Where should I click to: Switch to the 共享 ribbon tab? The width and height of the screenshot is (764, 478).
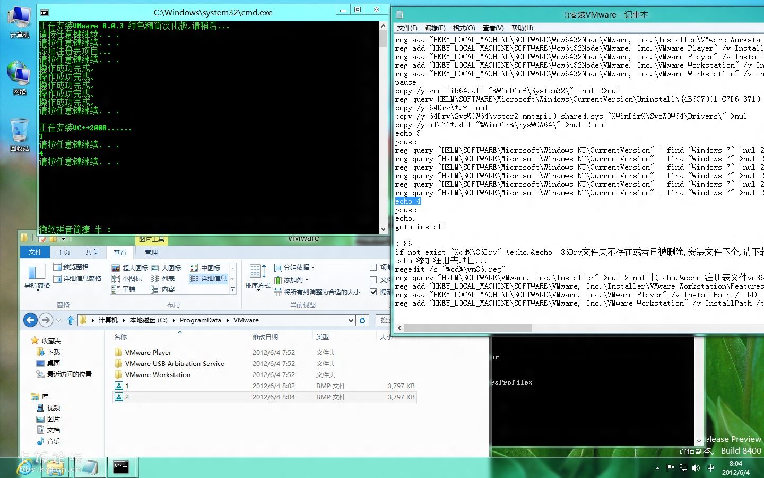tap(92, 252)
